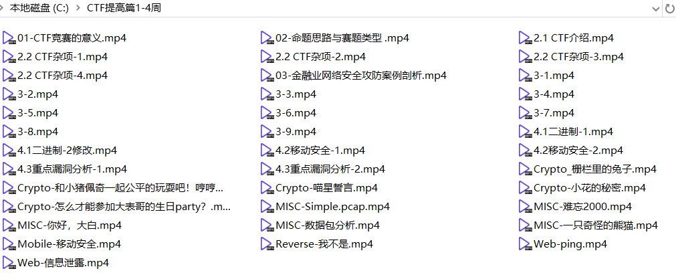Select the 4.1二进制-1.mp4 file icon

(x=526, y=132)
